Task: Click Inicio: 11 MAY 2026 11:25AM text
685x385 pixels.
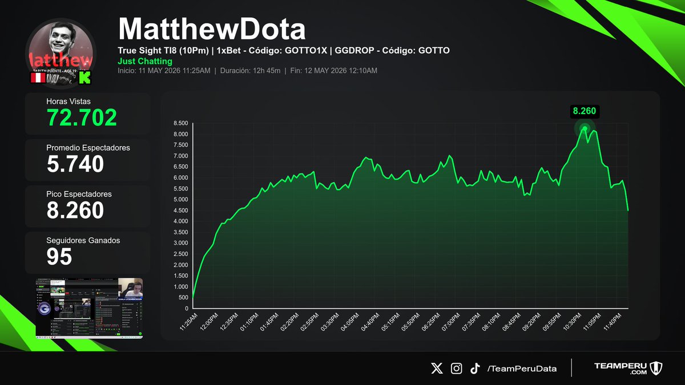Action: point(164,71)
